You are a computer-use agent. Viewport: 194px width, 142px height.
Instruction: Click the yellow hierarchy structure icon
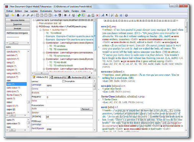click(116, 15)
